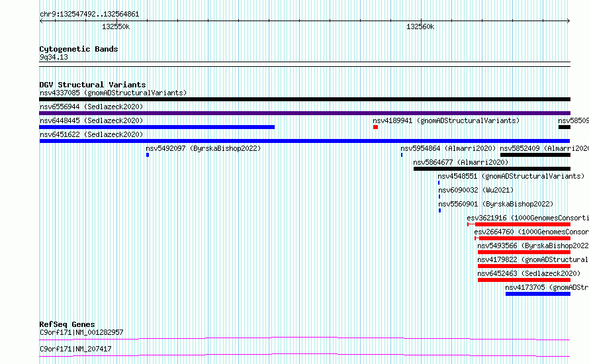Viewport: 589px width, 364px height.
Task: Open the nsv6452463 Sedlazeck2020 label
Action: pos(529,273)
